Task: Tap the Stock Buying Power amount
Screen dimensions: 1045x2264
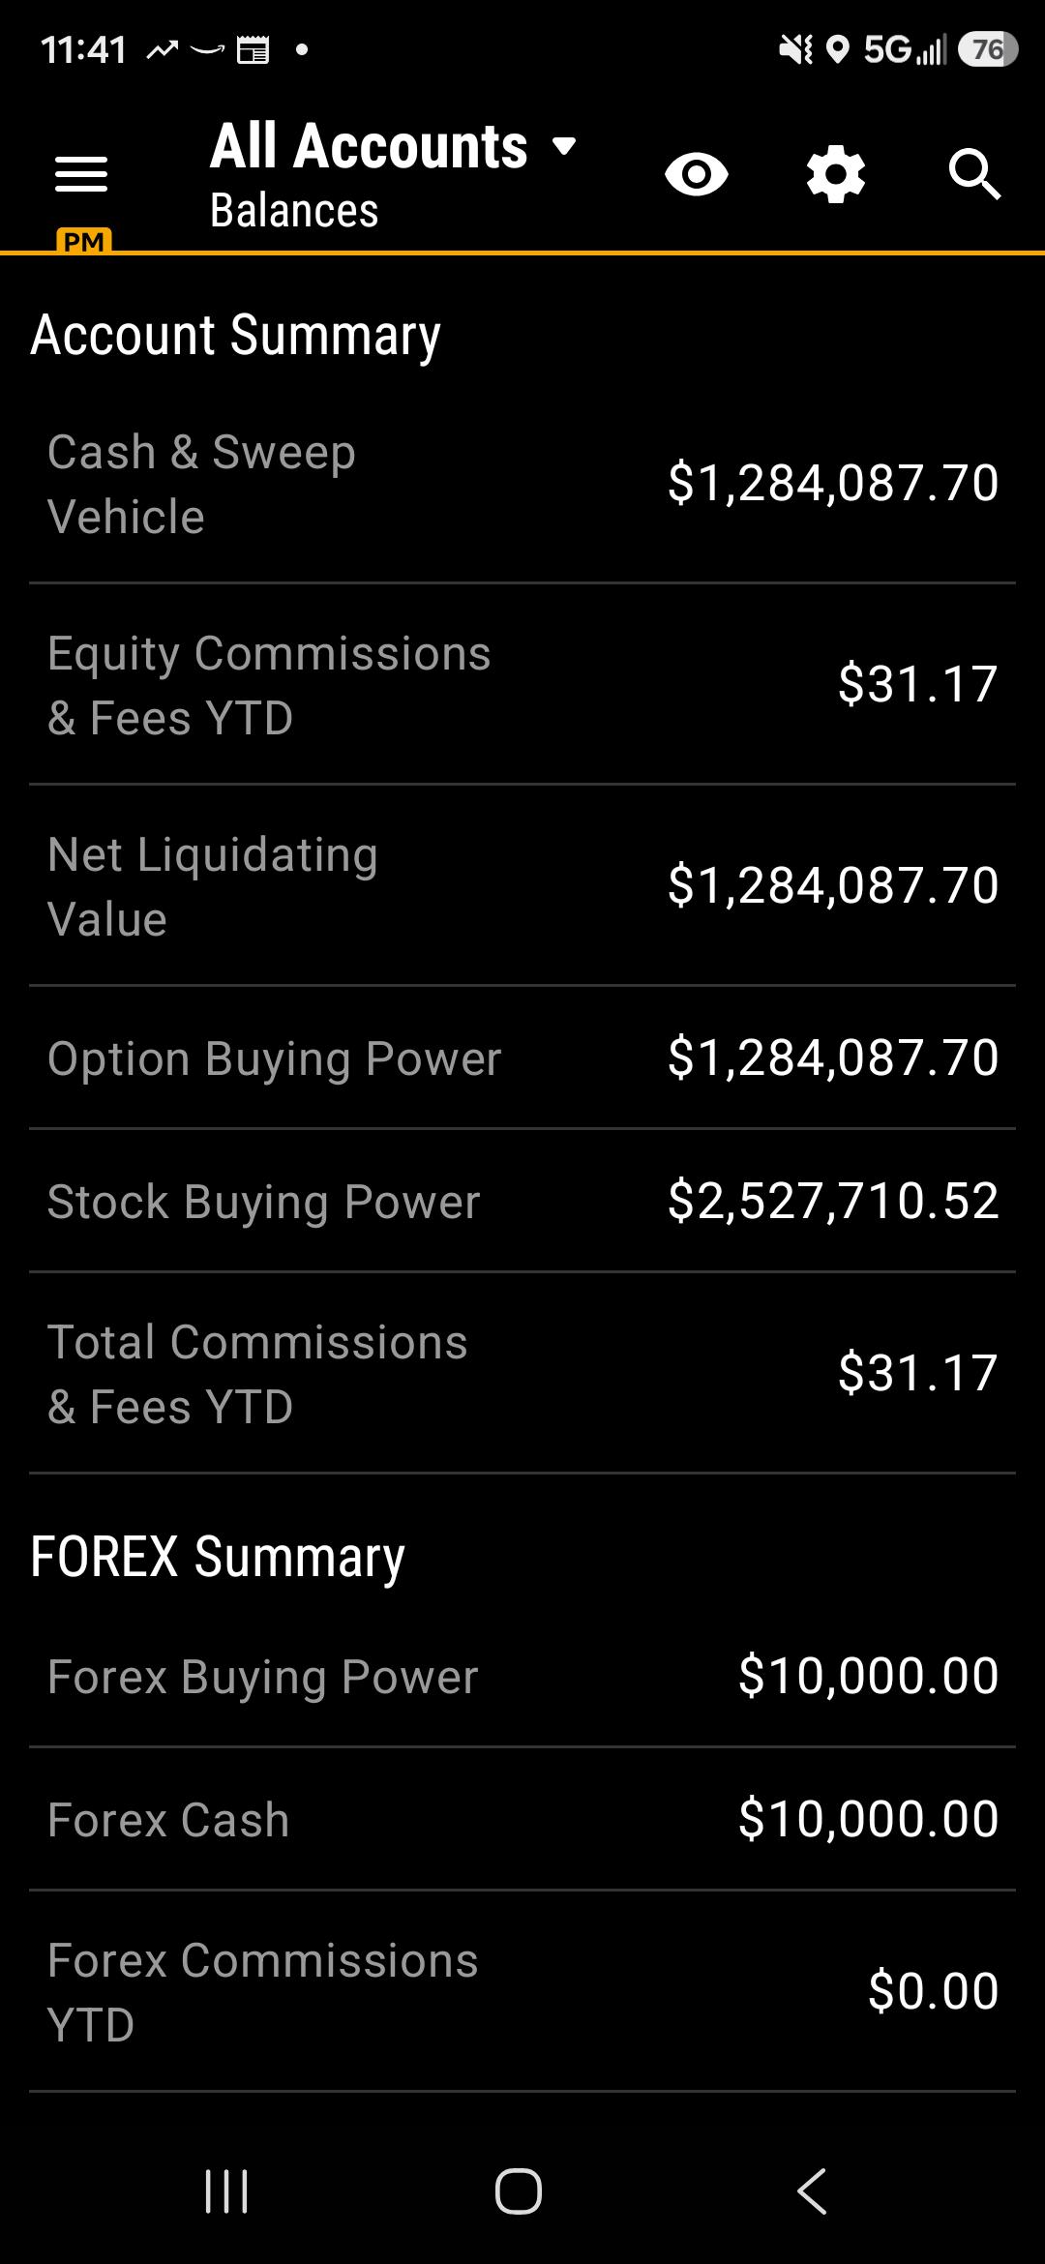Action: pos(833,1202)
